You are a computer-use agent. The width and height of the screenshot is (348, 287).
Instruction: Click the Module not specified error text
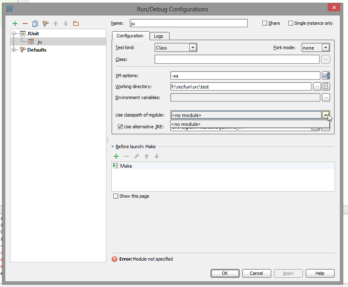pyautogui.click(x=153, y=259)
